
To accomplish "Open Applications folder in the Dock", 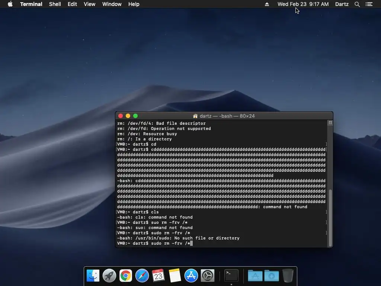I will pyautogui.click(x=255, y=276).
